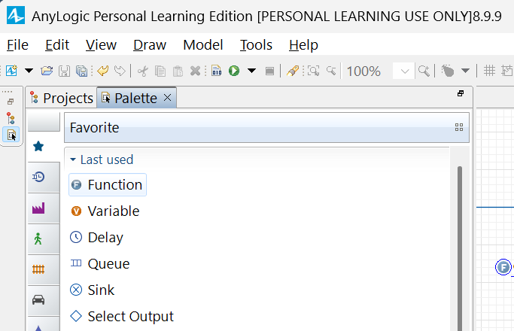Viewport: 514px width, 331px height.
Task: Open the Model menu
Action: 203,45
